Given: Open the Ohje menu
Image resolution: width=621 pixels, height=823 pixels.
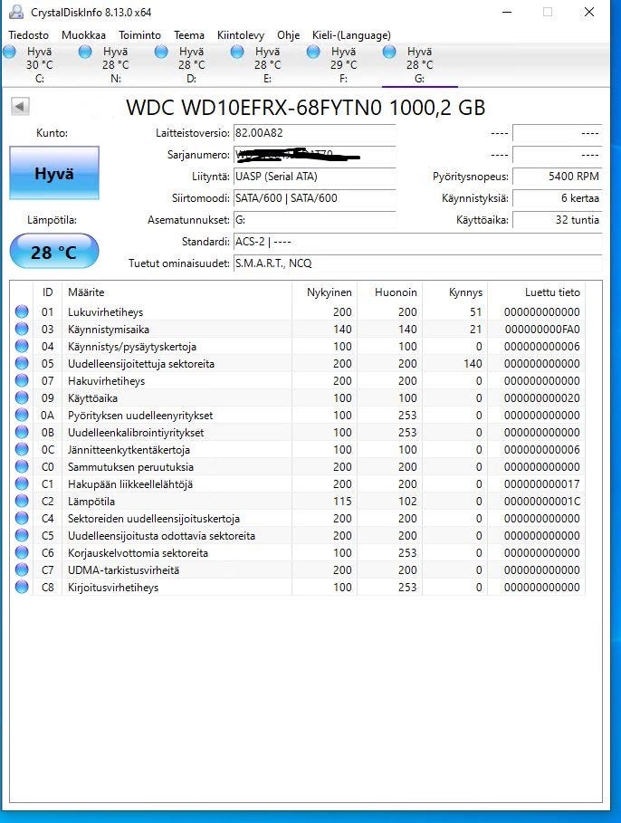Looking at the screenshot, I should pyautogui.click(x=288, y=35).
